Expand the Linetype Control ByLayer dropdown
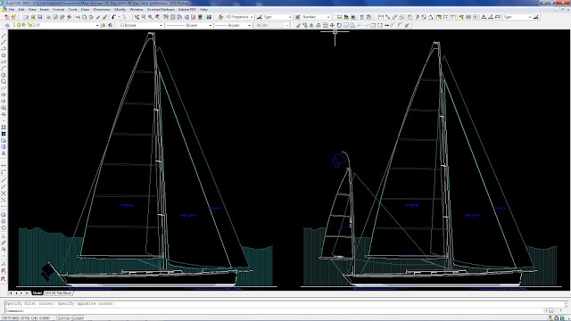 pos(211,25)
